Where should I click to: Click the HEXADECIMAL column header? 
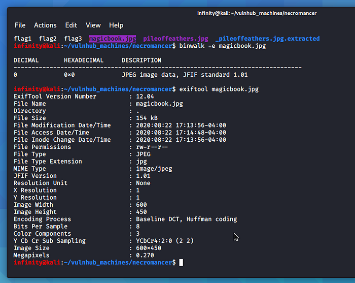(x=84, y=60)
